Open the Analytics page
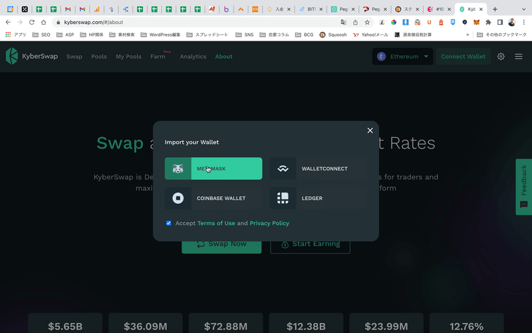Image resolution: width=532 pixels, height=333 pixels. (193, 57)
